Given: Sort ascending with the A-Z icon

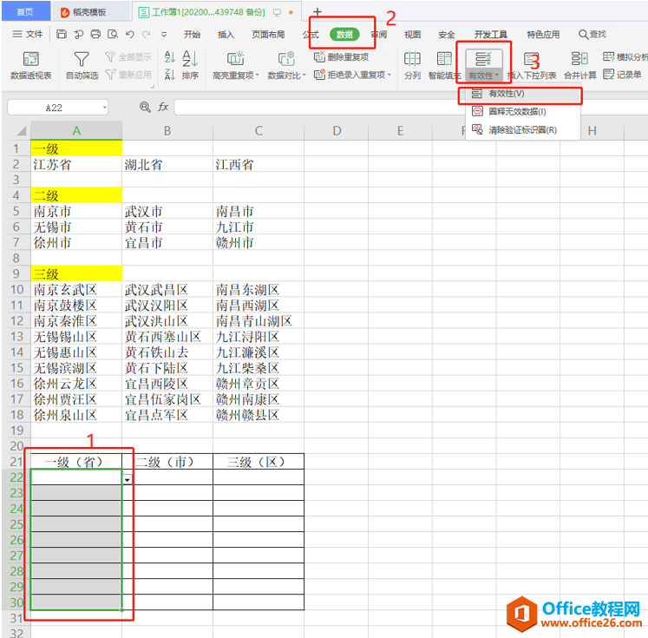Looking at the screenshot, I should [x=169, y=57].
